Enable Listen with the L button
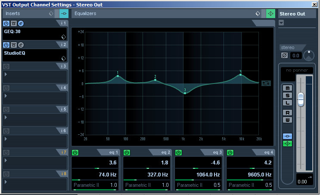Screen dimensions: 320x195 287,102
